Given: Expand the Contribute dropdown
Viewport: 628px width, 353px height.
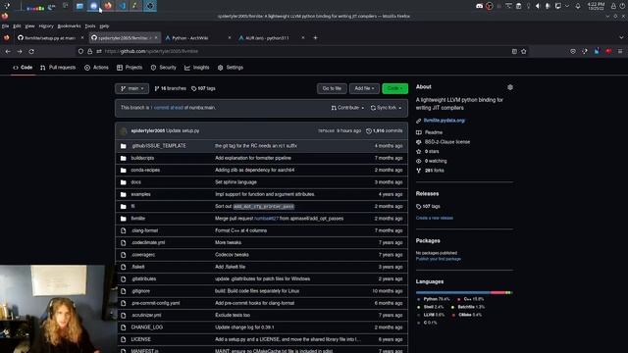Looking at the screenshot, I should [x=347, y=108].
